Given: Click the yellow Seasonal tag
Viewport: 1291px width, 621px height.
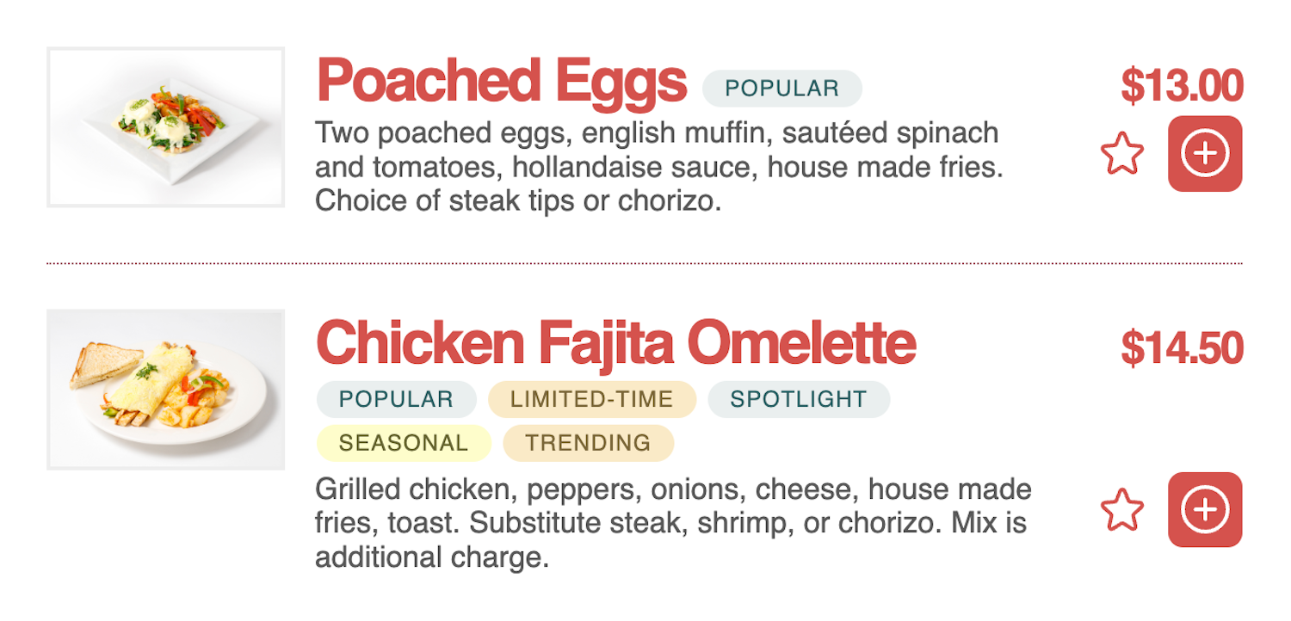Looking at the screenshot, I should tap(403, 443).
